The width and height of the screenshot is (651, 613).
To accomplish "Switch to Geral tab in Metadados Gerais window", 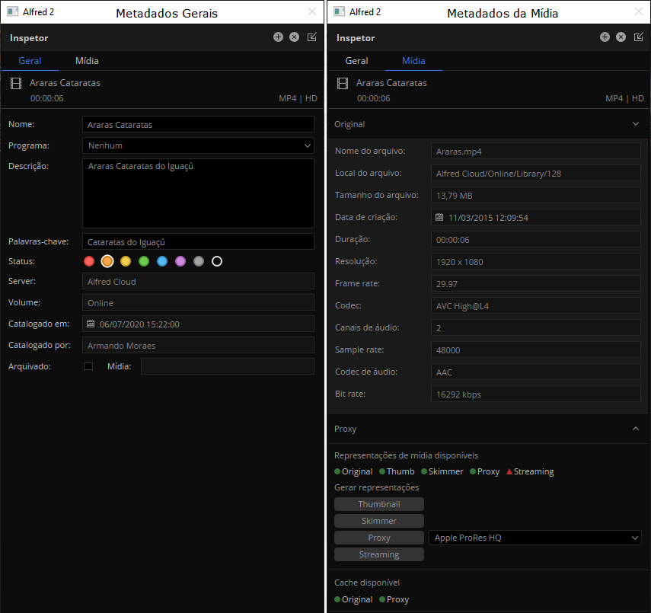I will coord(30,61).
